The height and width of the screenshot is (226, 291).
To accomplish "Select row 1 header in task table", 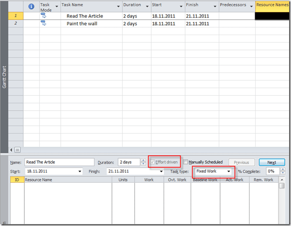I will pos(16,15).
